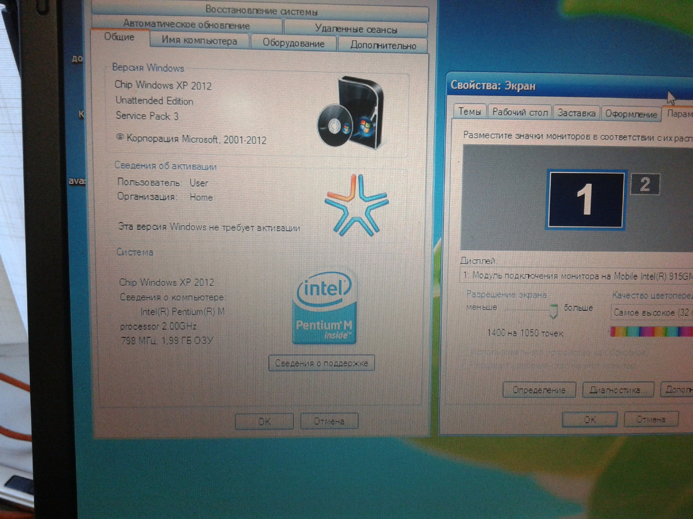Click the "Пользователь: User" line
Viewport: 693px width, 519px height.
point(163,182)
